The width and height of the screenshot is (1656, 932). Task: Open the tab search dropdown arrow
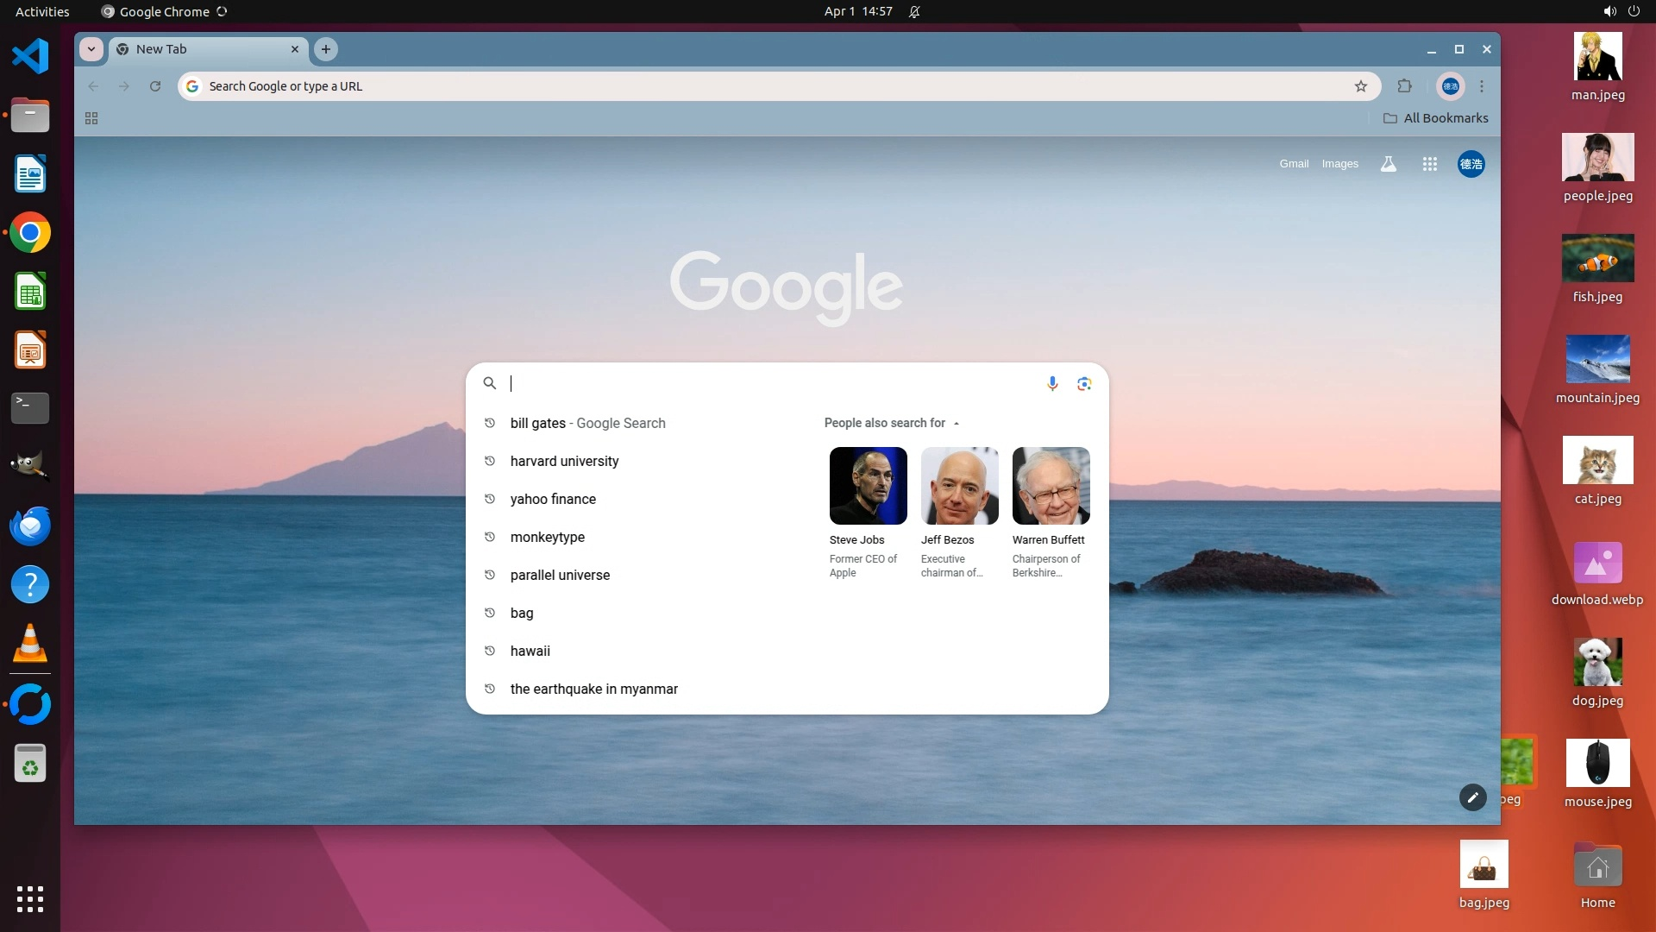coord(91,49)
